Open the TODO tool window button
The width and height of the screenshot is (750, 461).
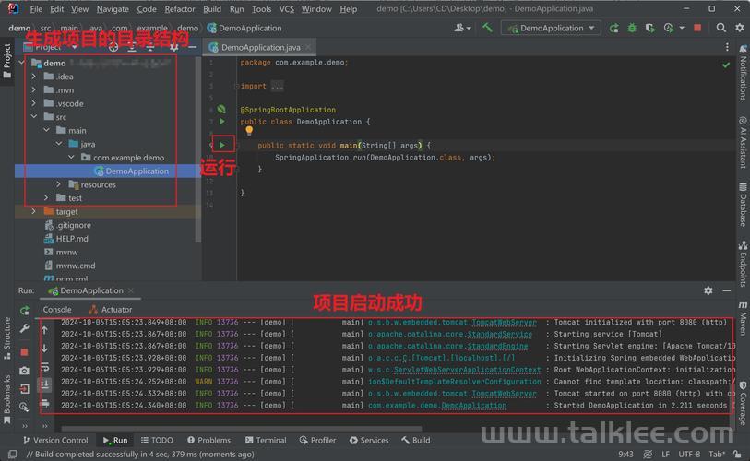click(157, 440)
